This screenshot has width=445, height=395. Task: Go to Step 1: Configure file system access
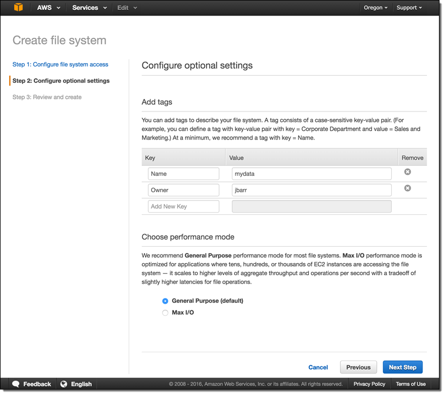tap(60, 64)
